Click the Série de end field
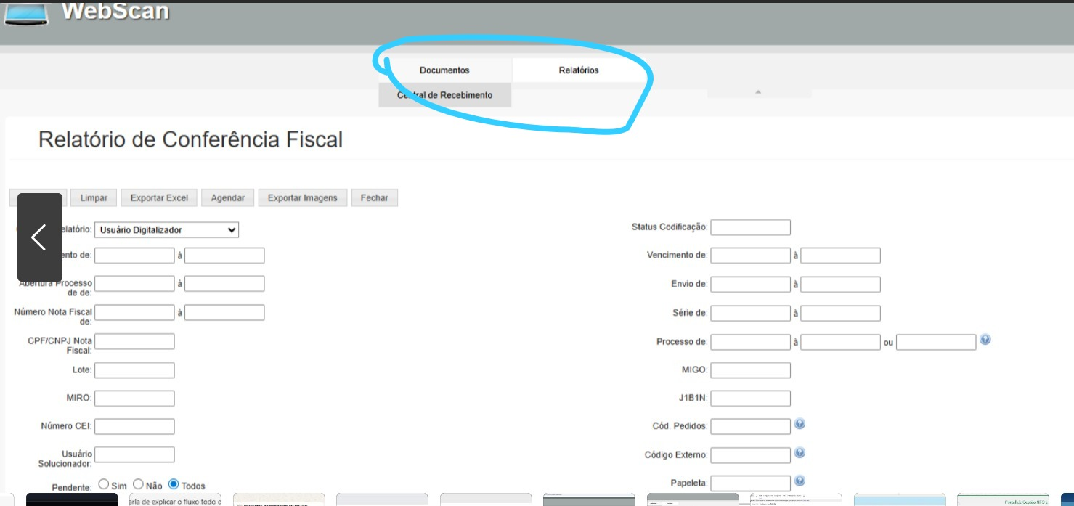This screenshot has height=506, width=1074. (840, 314)
